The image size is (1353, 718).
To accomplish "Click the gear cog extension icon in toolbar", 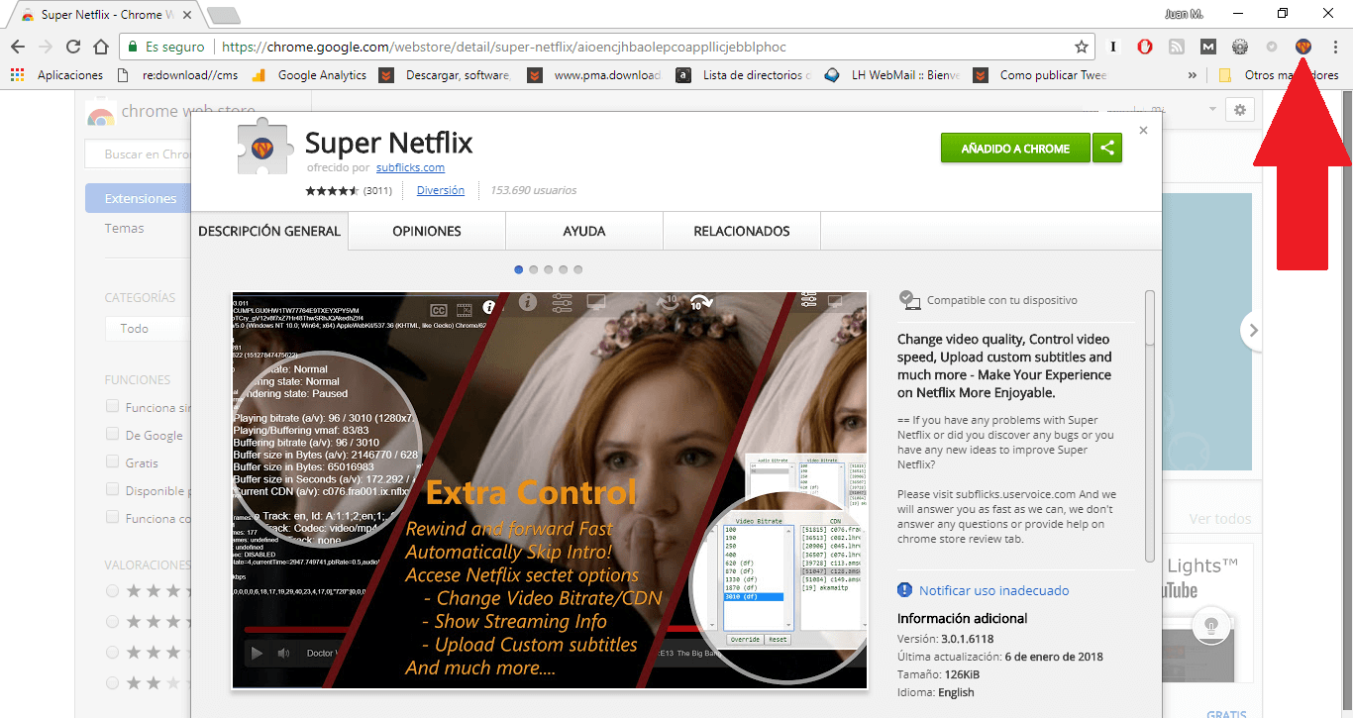I will [x=1240, y=47].
